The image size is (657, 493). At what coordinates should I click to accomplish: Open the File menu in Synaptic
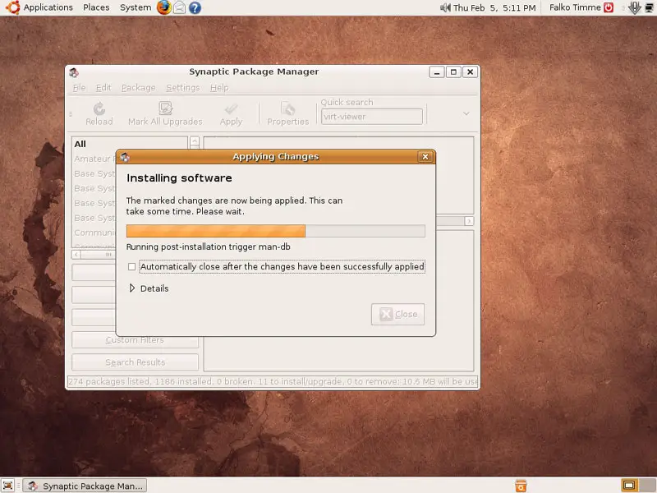coord(79,88)
